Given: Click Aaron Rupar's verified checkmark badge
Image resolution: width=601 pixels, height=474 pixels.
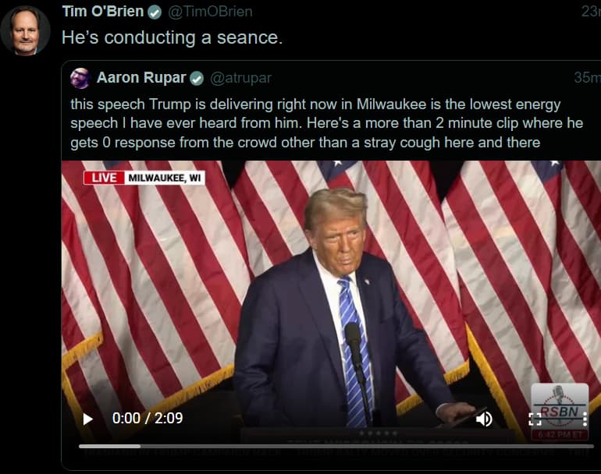Looking at the screenshot, I should [x=197, y=78].
